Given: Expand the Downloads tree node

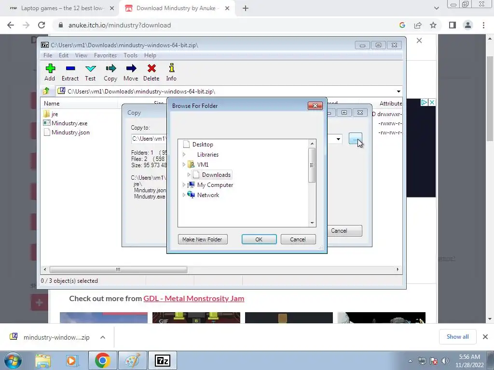Looking at the screenshot, I should coord(189,174).
